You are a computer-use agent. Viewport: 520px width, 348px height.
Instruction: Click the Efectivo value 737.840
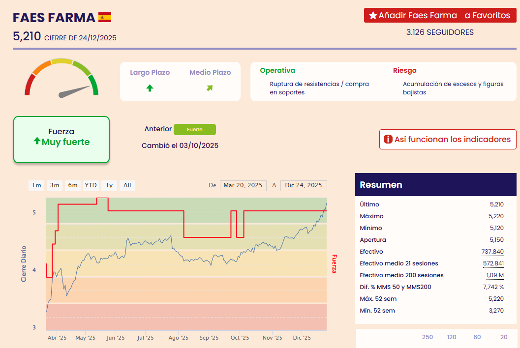(492, 252)
